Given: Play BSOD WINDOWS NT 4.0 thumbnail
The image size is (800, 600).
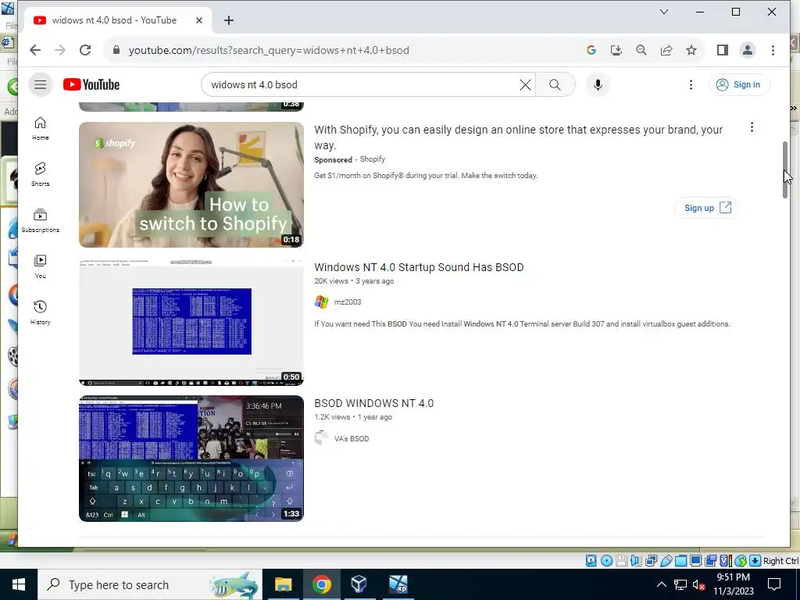Looking at the screenshot, I should [191, 459].
